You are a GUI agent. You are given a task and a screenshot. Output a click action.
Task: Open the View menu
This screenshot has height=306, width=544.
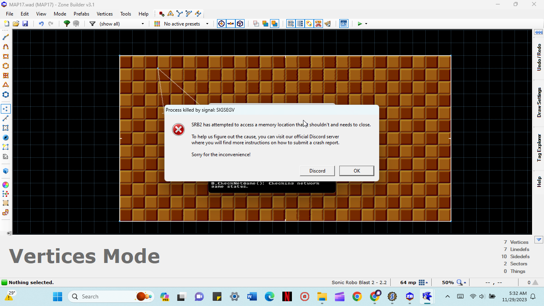pyautogui.click(x=41, y=14)
